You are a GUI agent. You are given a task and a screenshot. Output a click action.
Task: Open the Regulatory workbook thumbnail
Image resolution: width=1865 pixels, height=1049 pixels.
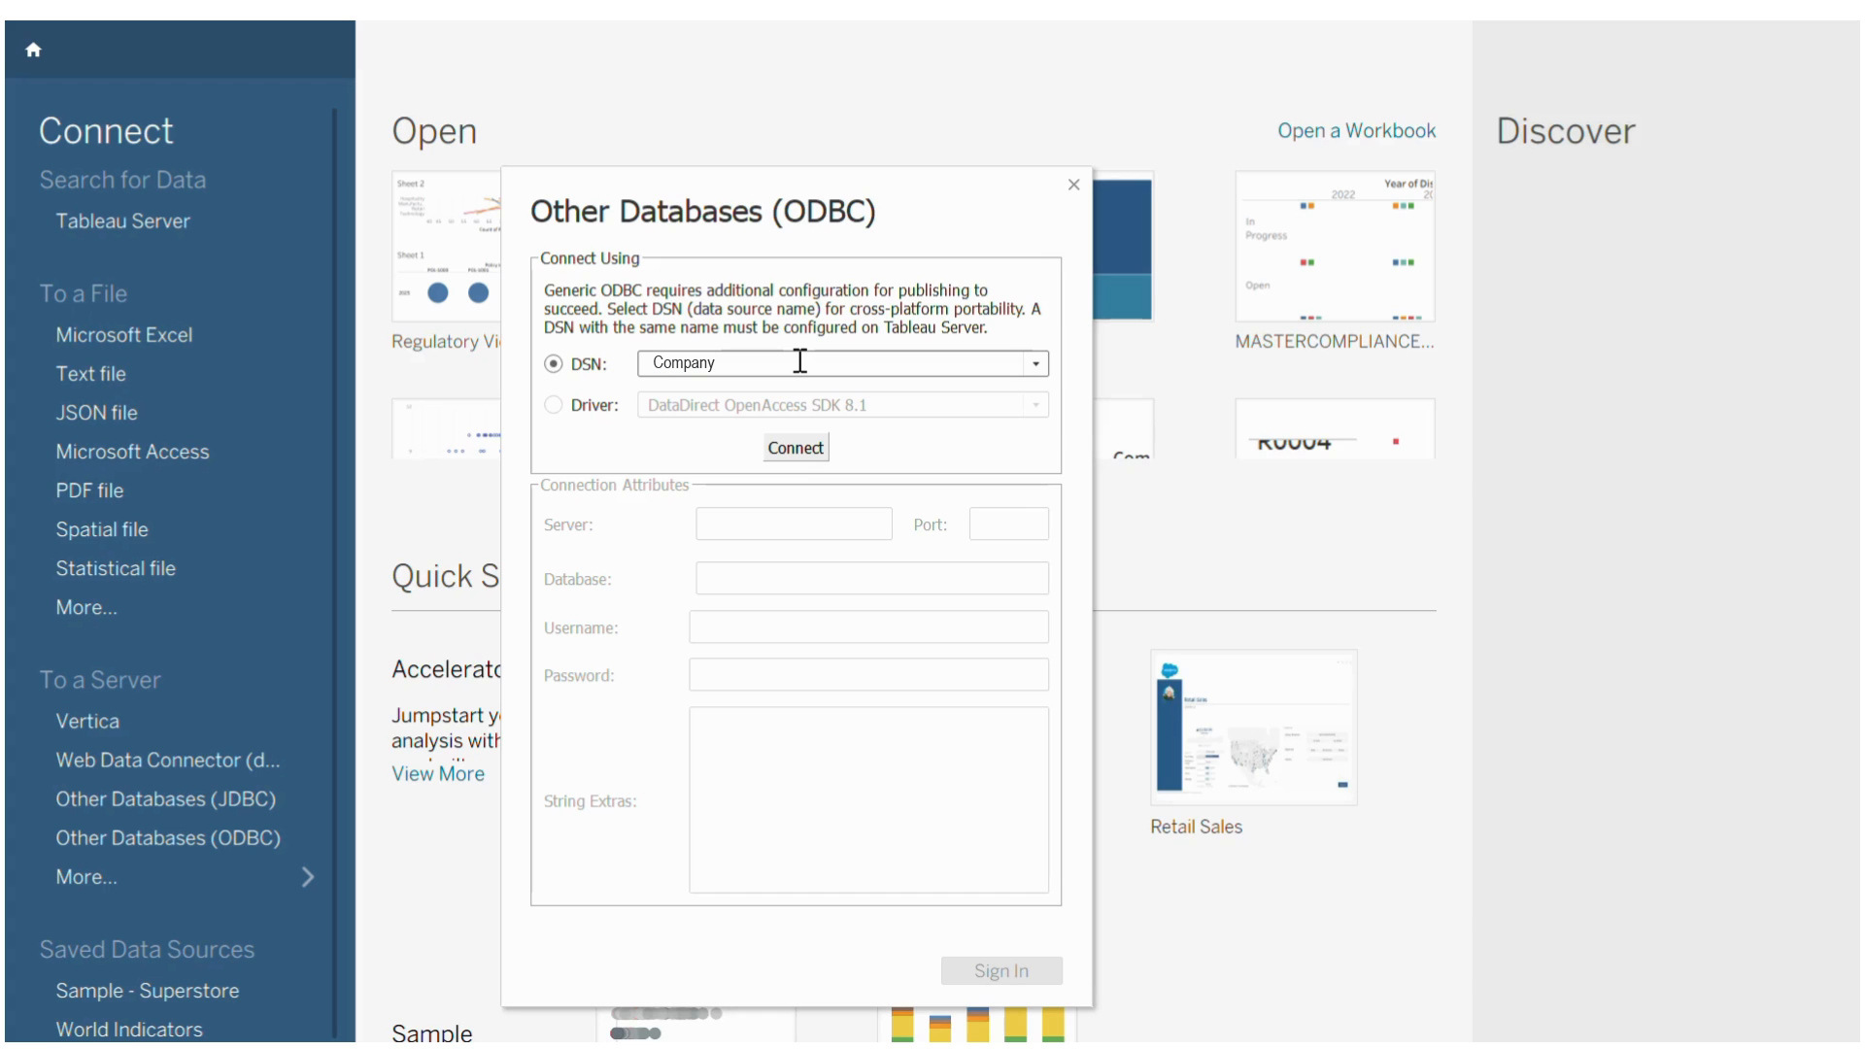[x=446, y=248]
